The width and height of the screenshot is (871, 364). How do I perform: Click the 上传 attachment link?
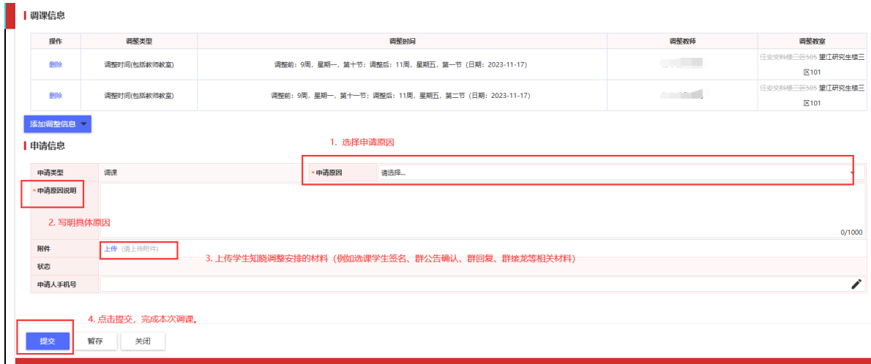pos(111,249)
